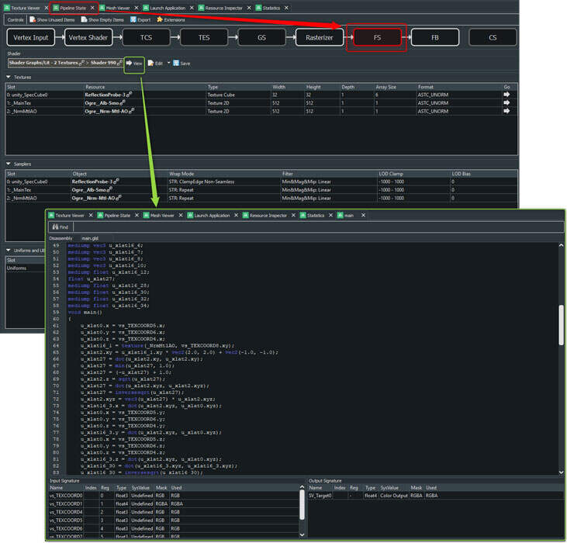
Task: Collapse the Samplers section
Action: (9, 164)
